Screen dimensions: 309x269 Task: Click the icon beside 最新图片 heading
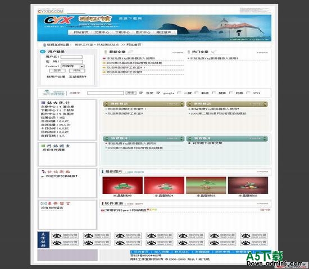(x=102, y=171)
